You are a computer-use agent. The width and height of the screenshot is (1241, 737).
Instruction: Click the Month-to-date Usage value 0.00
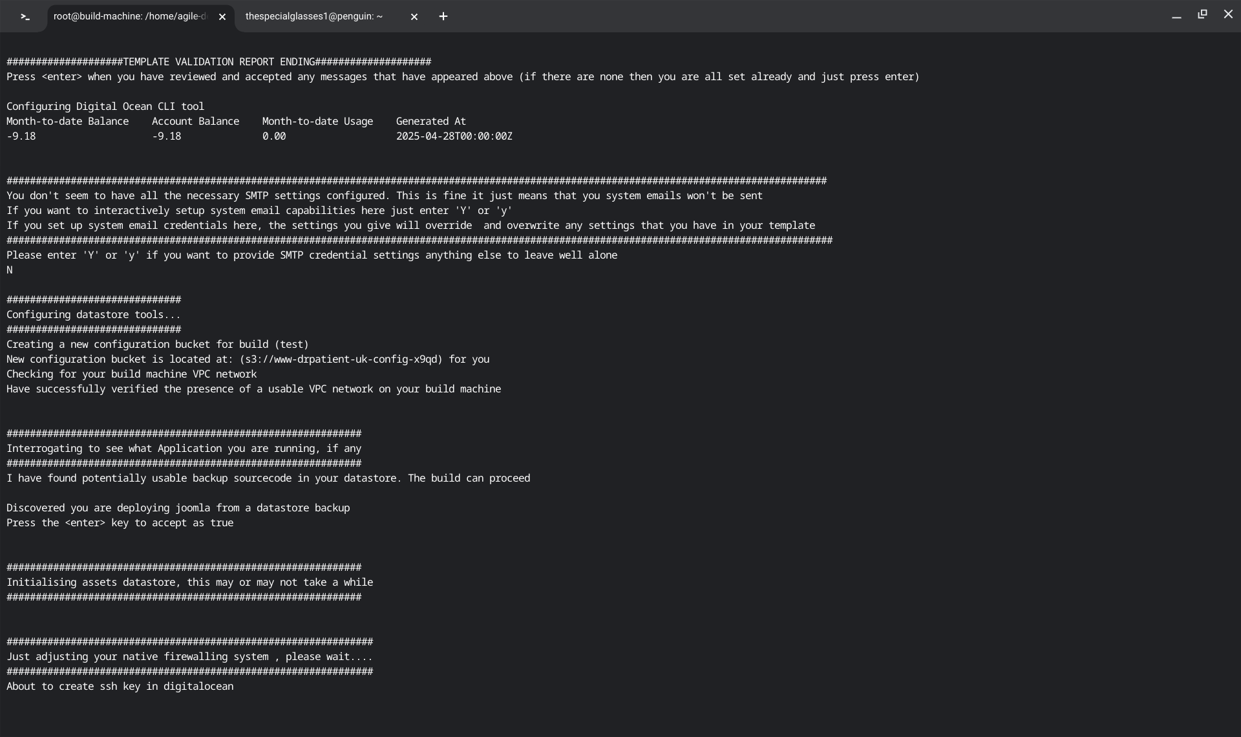(274, 136)
